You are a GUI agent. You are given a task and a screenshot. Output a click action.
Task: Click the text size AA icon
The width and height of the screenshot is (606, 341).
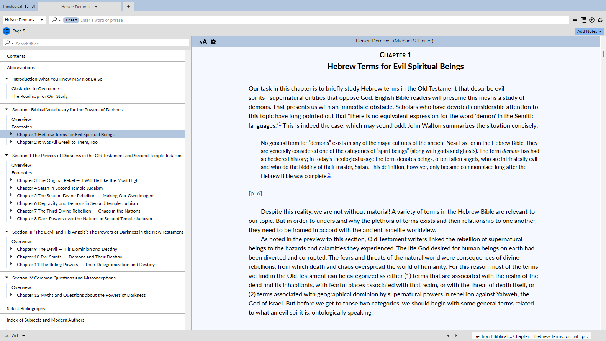pyautogui.click(x=203, y=42)
